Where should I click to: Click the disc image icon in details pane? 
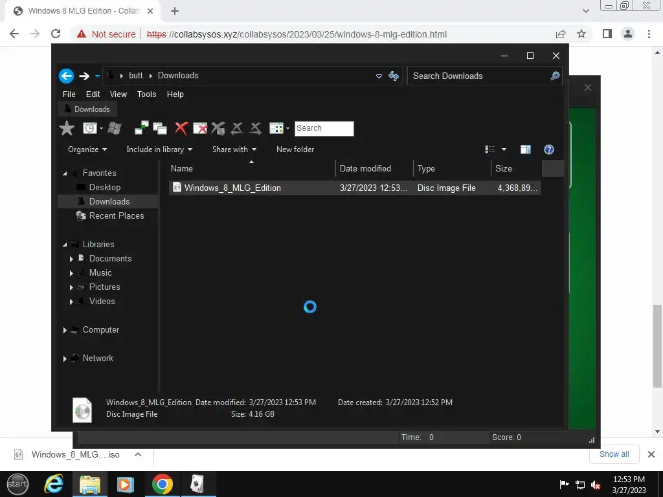coord(82,410)
